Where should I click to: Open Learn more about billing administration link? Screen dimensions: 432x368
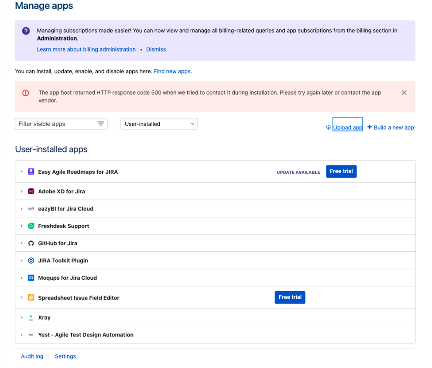click(86, 49)
